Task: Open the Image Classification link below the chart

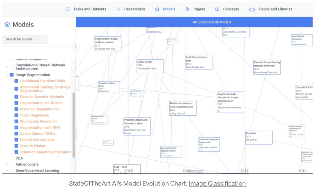Action: pos(217,183)
